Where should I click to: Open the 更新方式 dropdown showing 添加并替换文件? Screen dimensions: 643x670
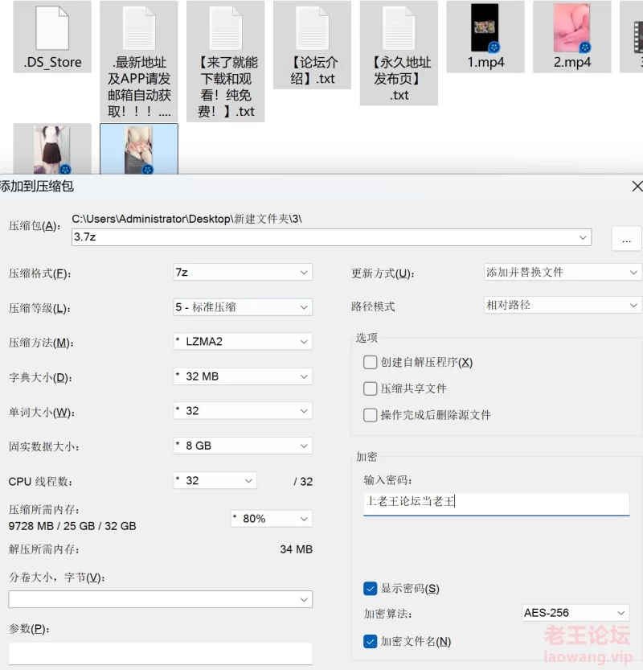563,272
